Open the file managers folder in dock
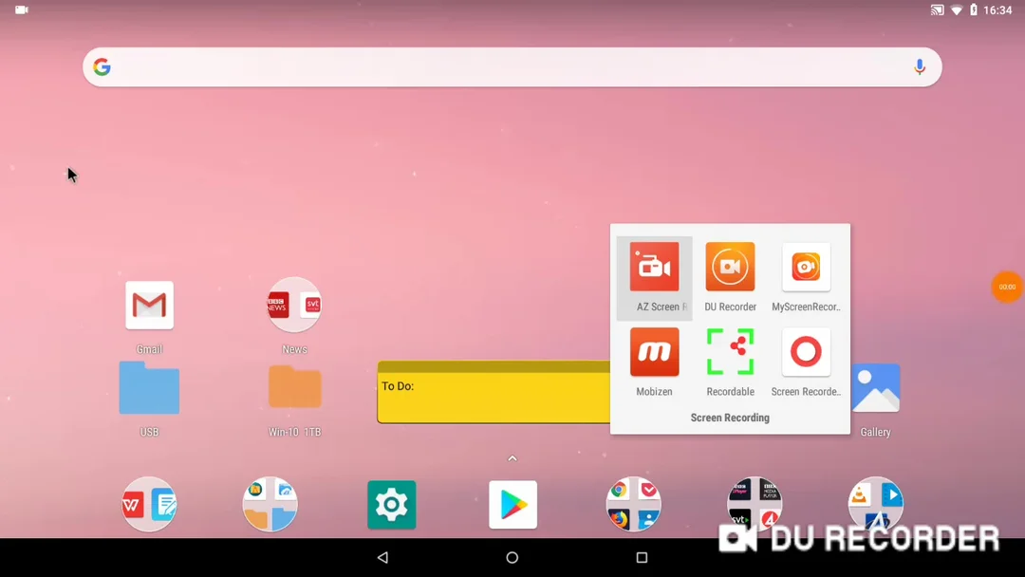 pos(270,504)
